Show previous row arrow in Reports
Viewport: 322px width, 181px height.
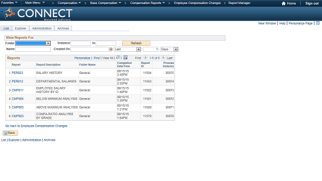click(145, 58)
